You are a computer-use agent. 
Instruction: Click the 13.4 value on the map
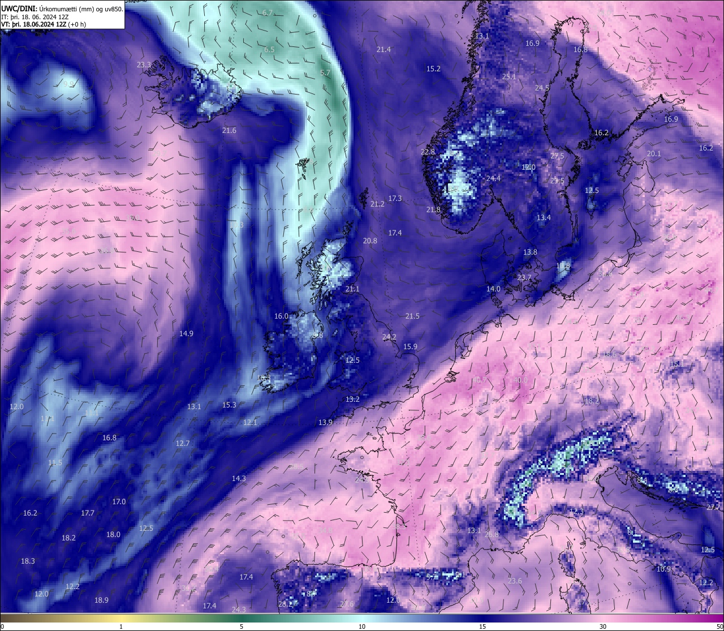click(544, 218)
